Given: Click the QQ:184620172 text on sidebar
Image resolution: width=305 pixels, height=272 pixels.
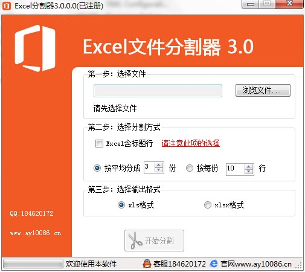Looking at the screenshot, I should [x=31, y=213].
